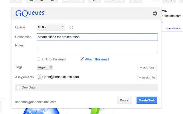
Task: Enable Link to this email
Action: [x=39, y=59]
